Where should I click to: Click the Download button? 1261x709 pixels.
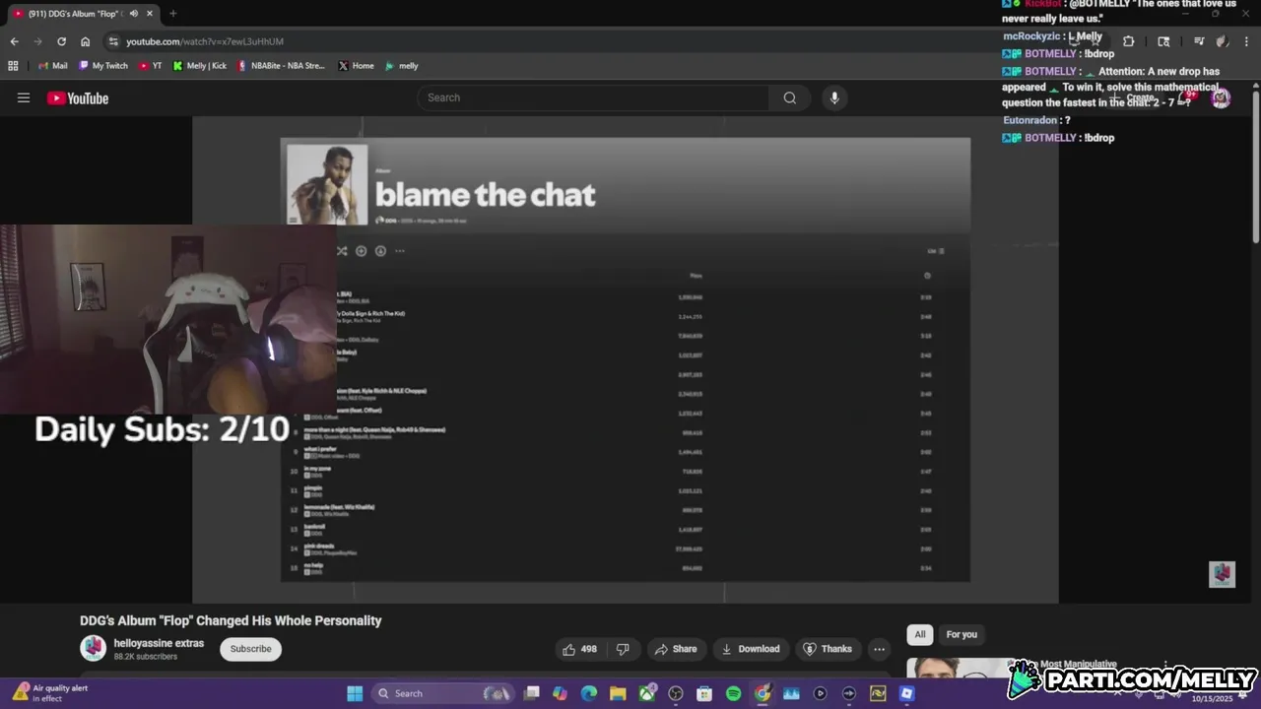[751, 649]
